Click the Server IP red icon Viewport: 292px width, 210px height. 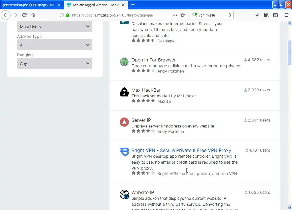point(124,122)
